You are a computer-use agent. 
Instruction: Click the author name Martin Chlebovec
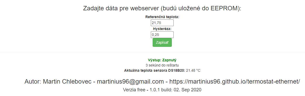click(67, 82)
